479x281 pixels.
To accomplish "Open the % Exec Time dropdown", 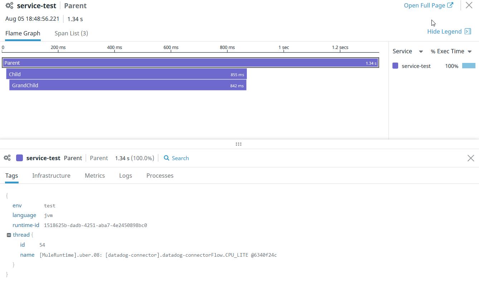I will click(x=451, y=51).
